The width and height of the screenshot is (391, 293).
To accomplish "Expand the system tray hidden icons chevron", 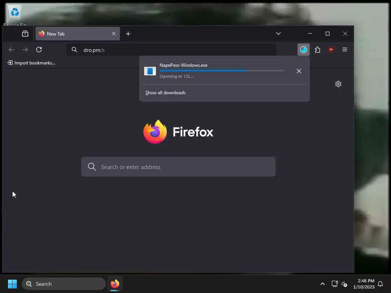I will click(x=322, y=284).
